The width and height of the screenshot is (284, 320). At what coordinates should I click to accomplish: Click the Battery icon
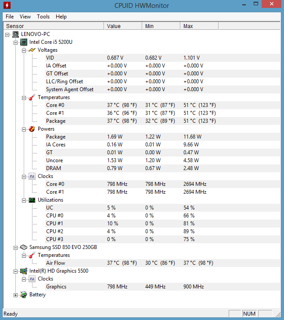coord(24,295)
